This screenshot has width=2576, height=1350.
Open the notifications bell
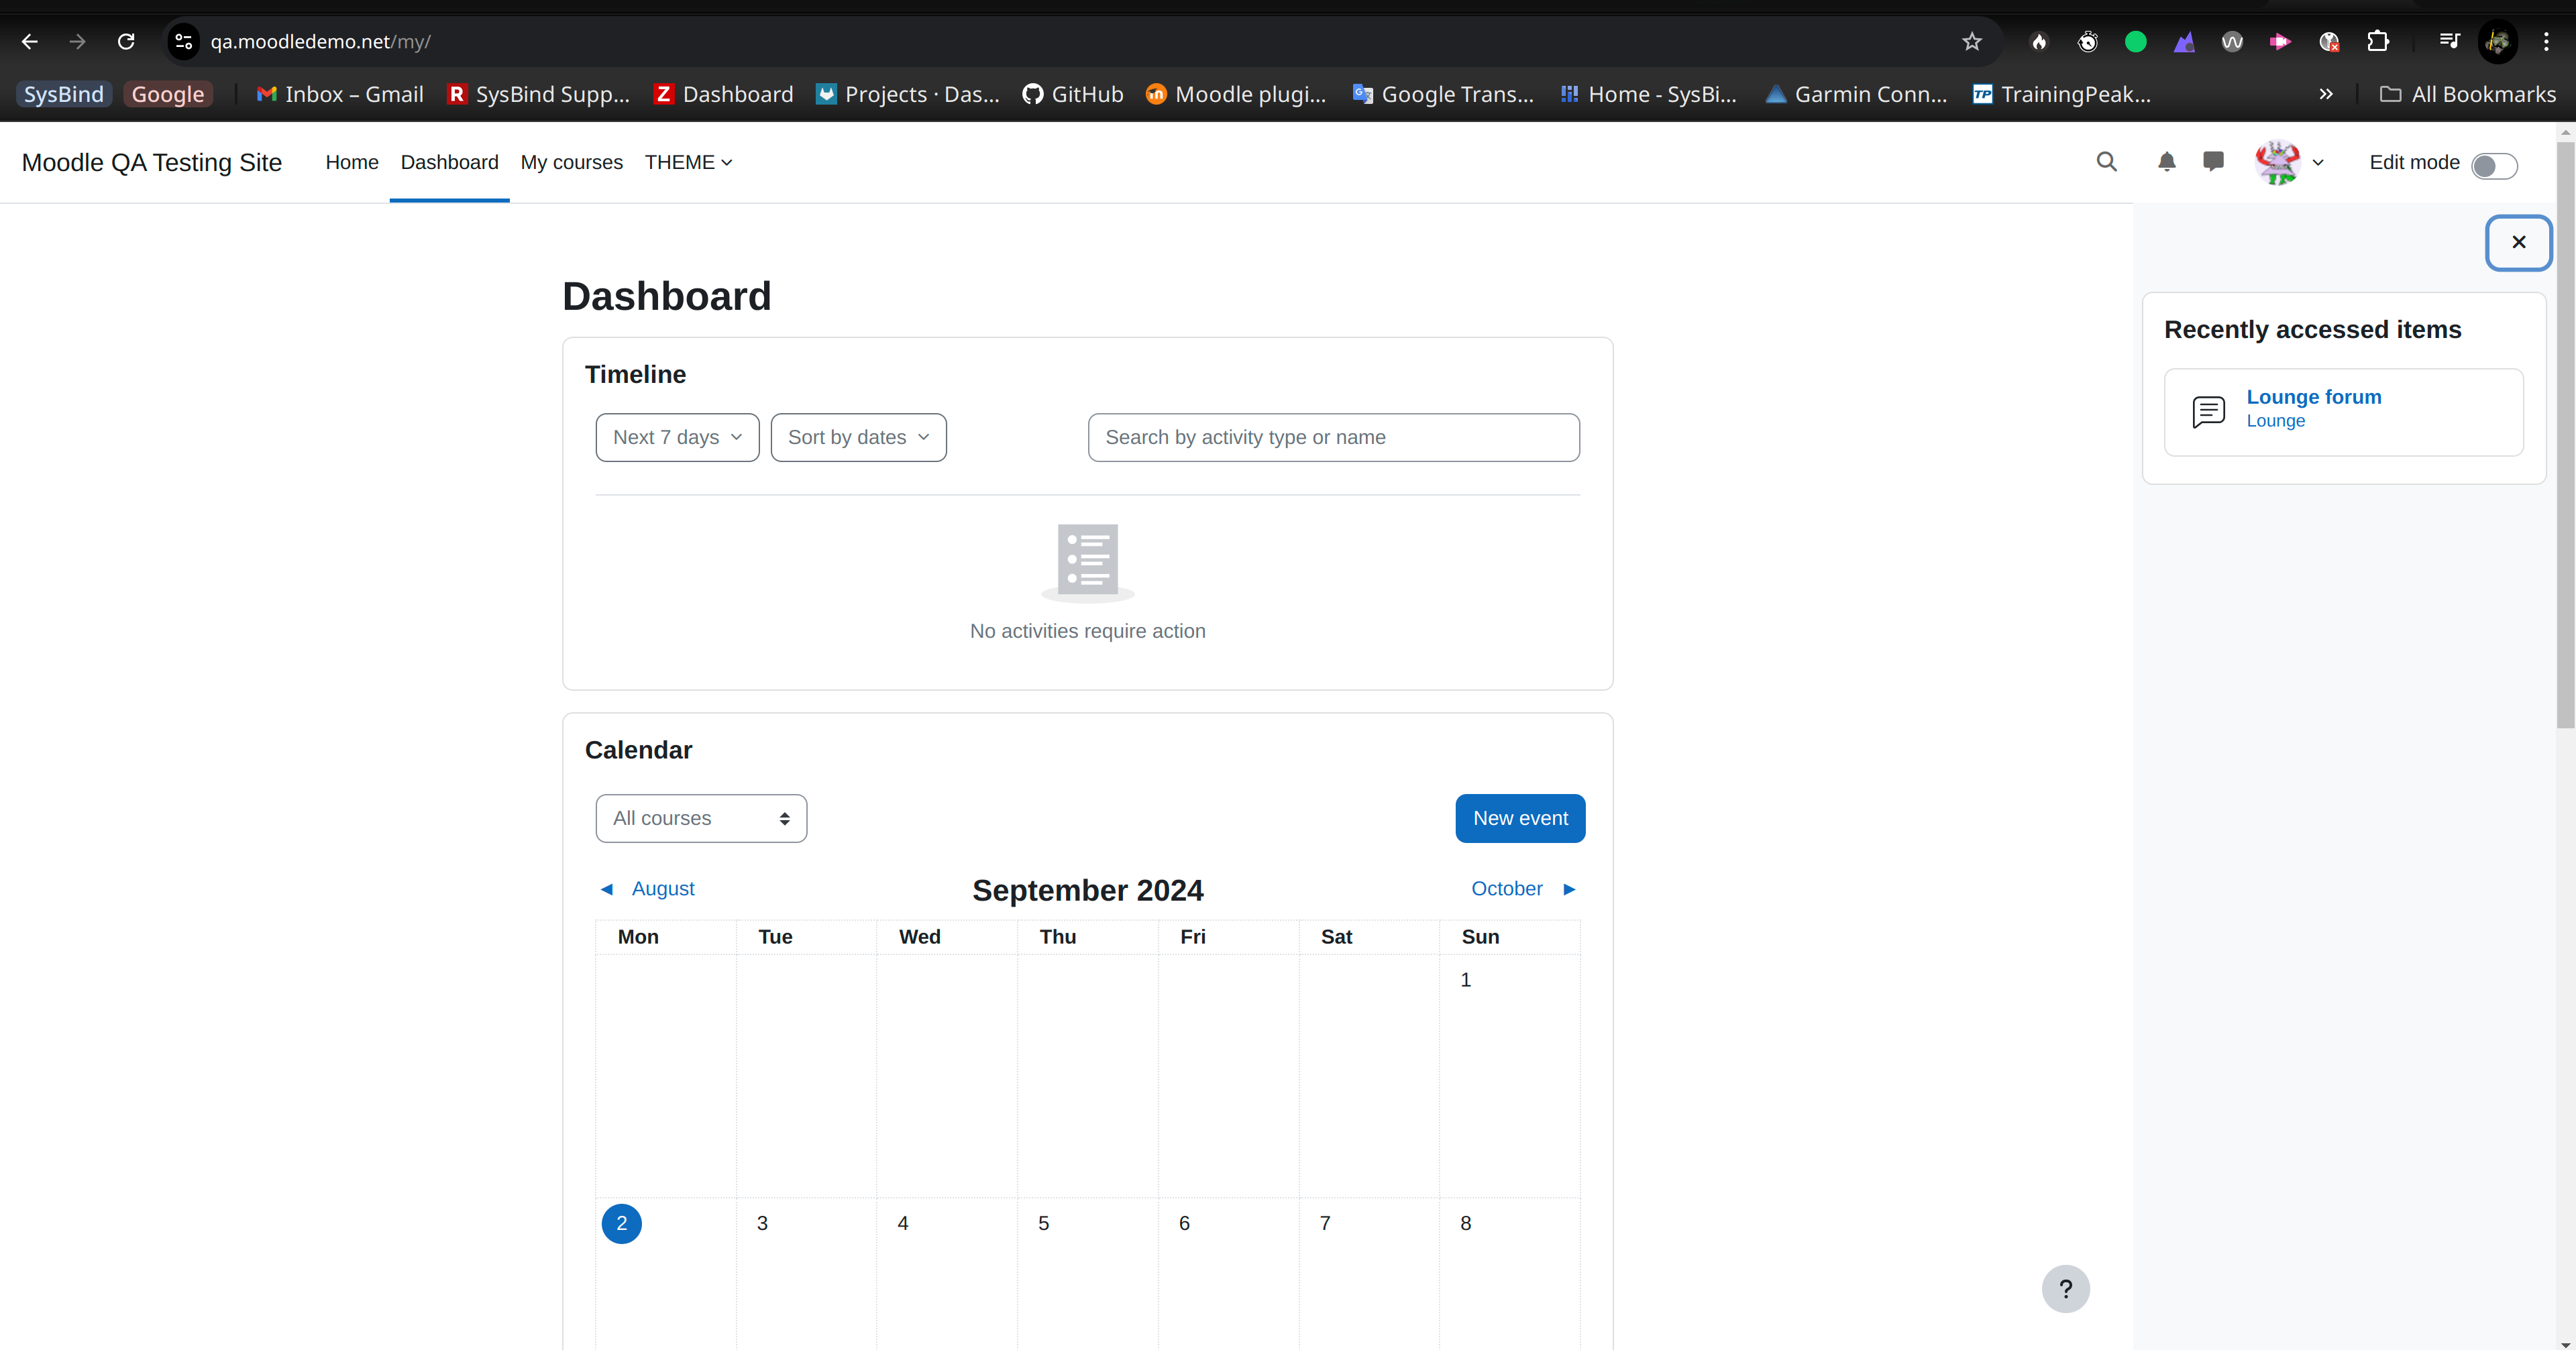(x=2166, y=162)
